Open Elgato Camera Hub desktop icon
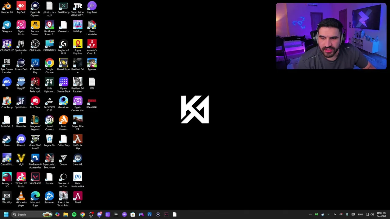This screenshot has height=219, width=390. click(x=78, y=104)
